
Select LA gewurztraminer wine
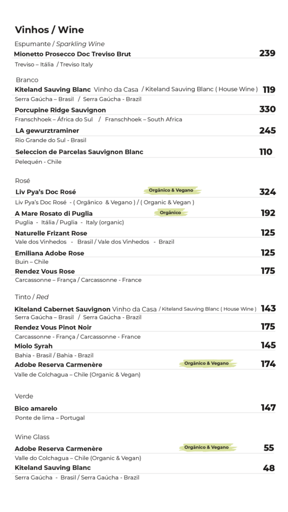[x=47, y=130]
